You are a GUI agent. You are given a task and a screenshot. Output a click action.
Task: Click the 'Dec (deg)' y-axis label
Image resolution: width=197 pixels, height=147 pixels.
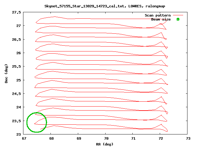tap(6, 73)
